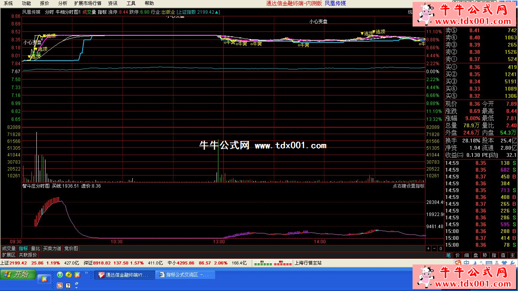The height and width of the screenshot is (291, 518).
Task: Click the minus zoom button under chart
Action: pyautogui.click(x=434, y=249)
